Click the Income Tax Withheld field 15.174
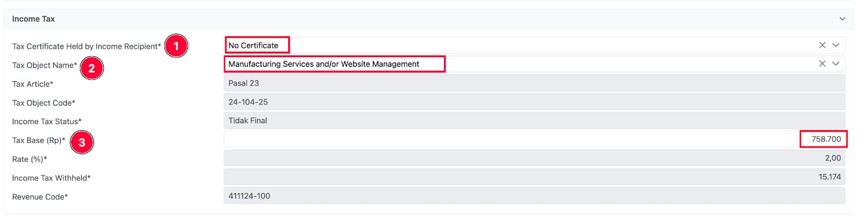 coord(534,177)
